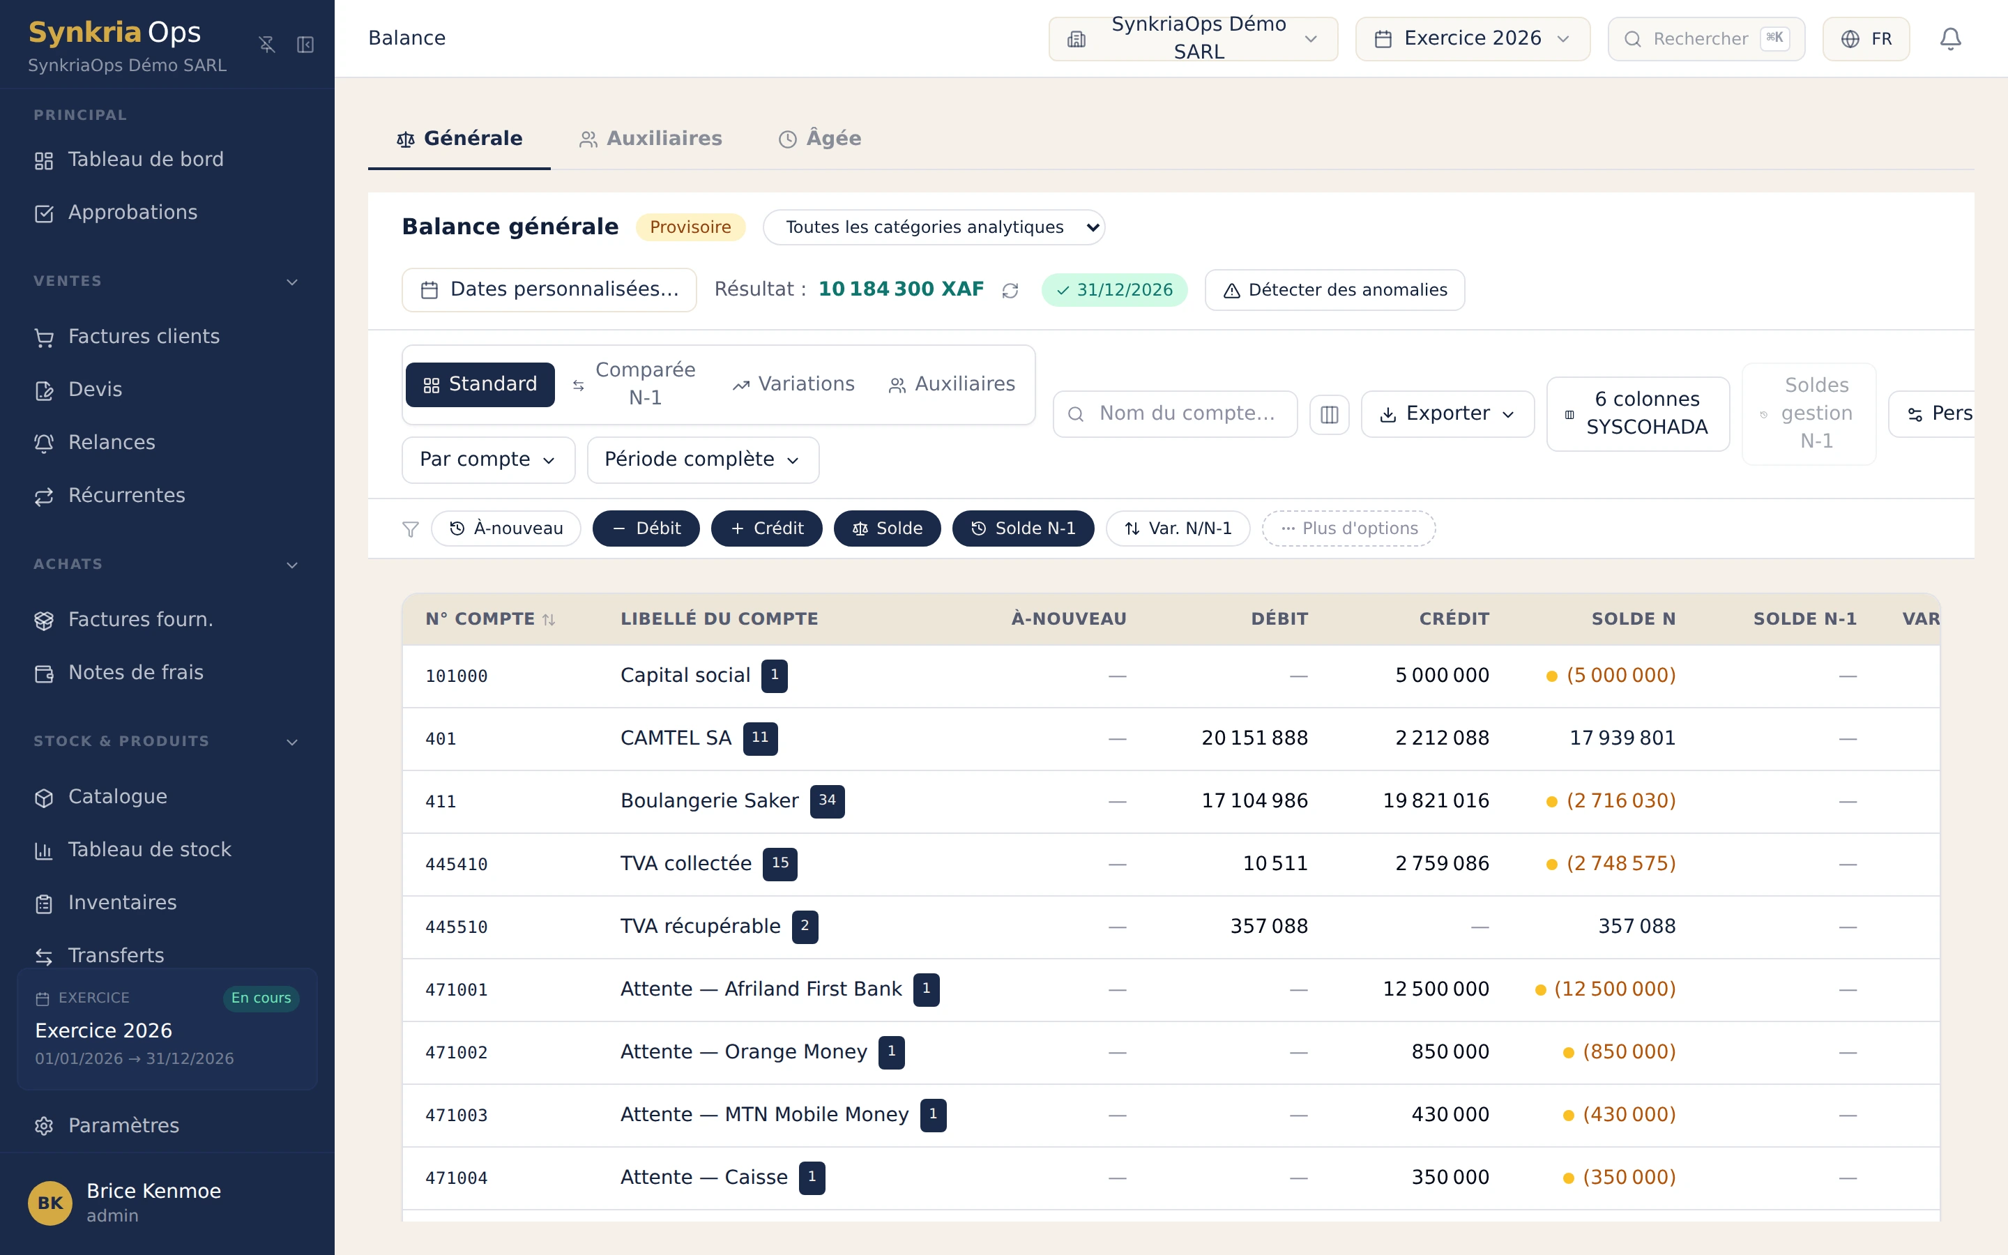Viewport: 2008px width, 1255px height.
Task: Open Transferts page
Action: pos(166,955)
